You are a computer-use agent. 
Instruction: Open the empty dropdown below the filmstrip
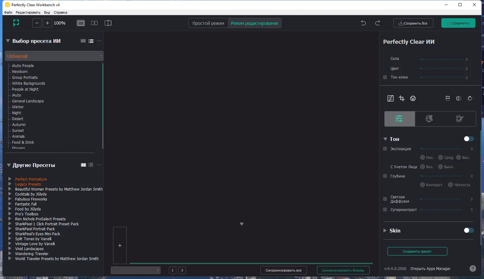coord(136,270)
